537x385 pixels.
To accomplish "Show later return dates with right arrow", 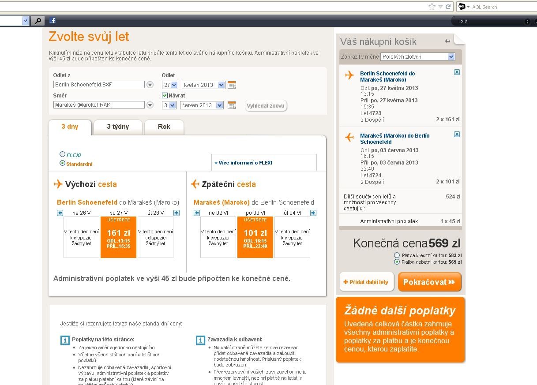I will click(313, 213).
